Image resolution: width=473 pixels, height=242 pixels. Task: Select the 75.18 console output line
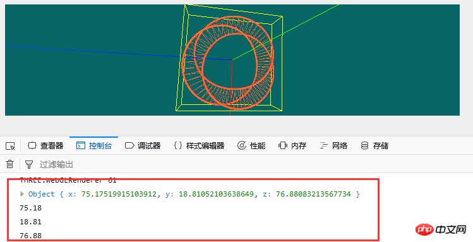[31, 208]
